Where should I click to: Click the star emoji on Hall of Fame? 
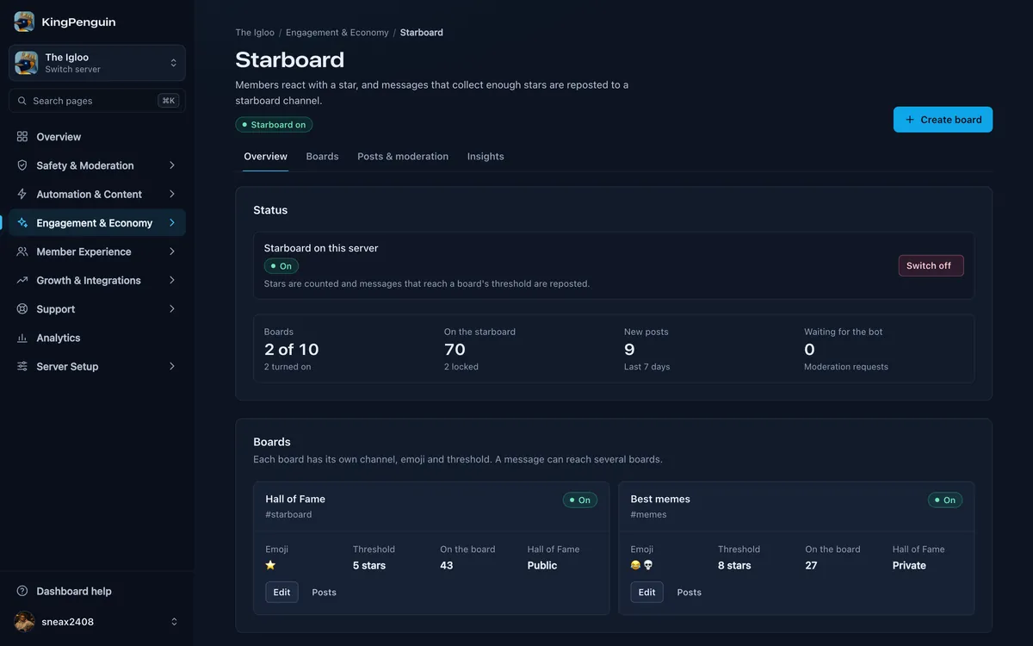[270, 565]
